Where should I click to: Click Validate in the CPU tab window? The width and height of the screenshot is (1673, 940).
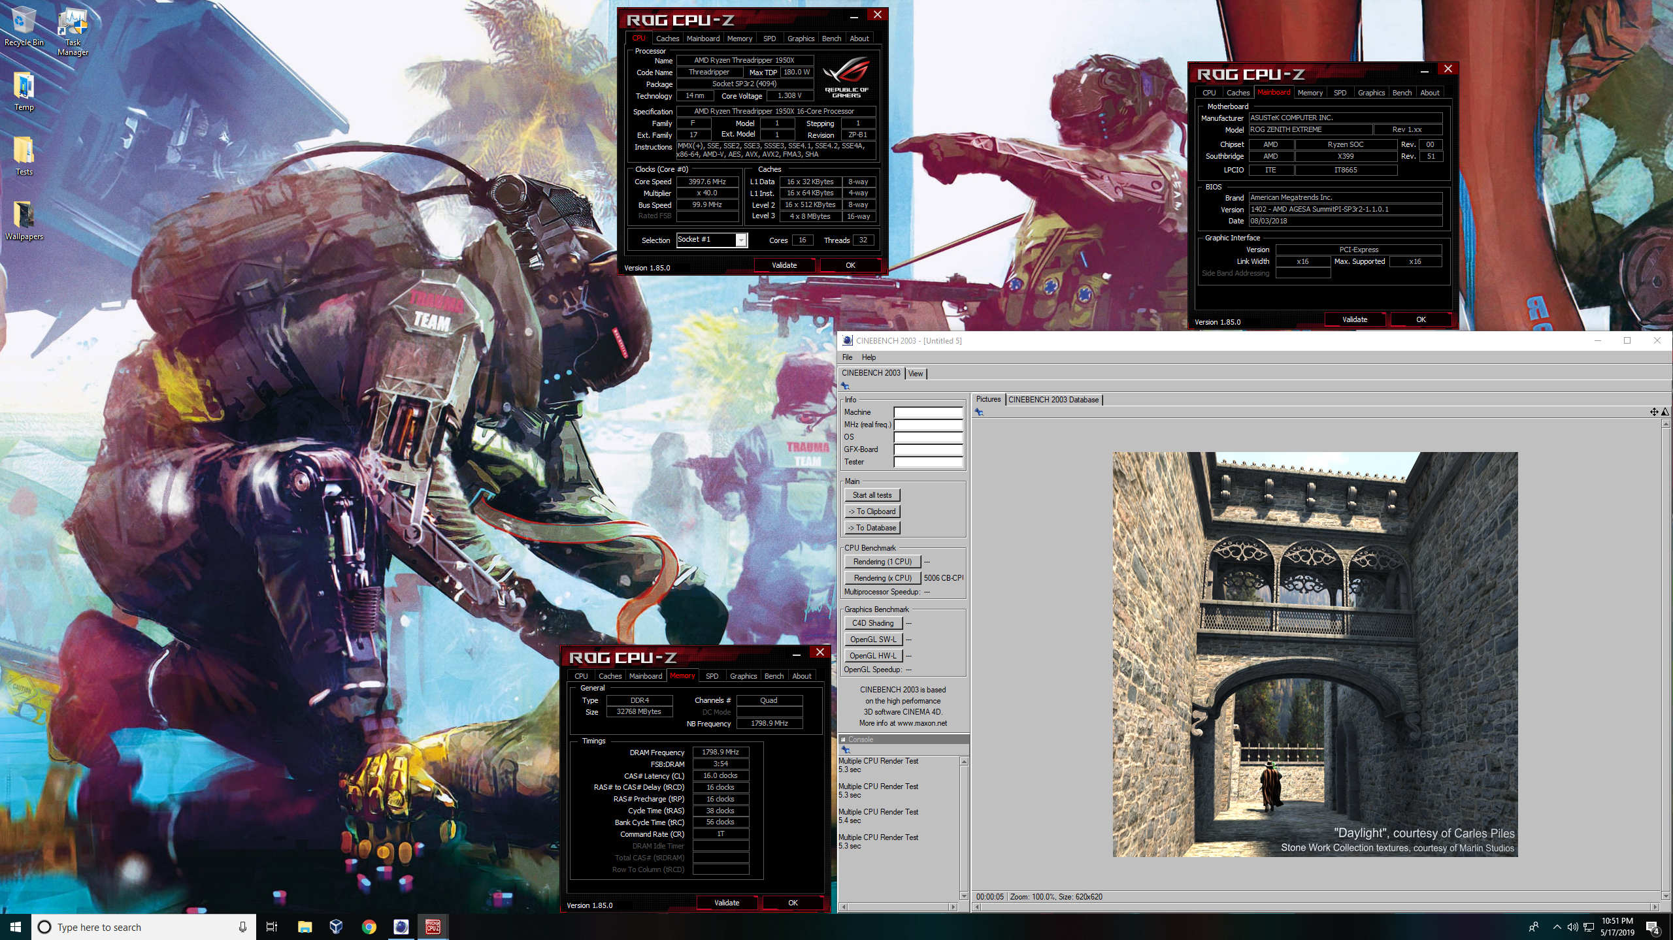[784, 265]
